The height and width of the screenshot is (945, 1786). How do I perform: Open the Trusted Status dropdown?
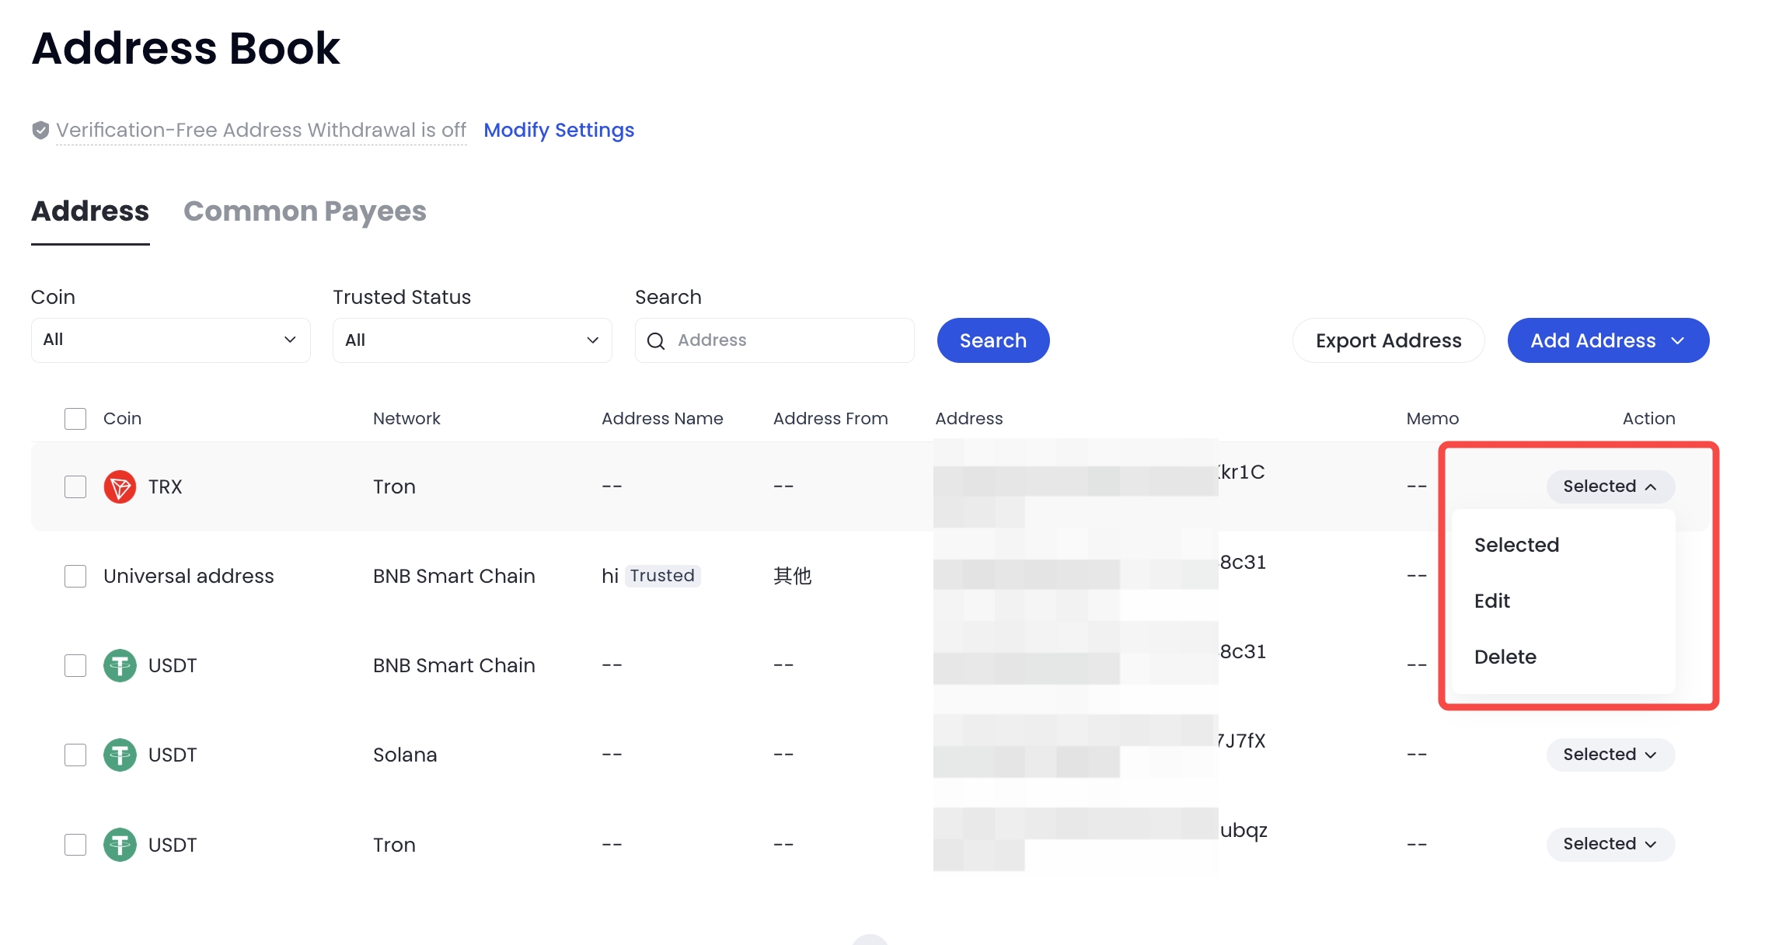[x=472, y=340]
